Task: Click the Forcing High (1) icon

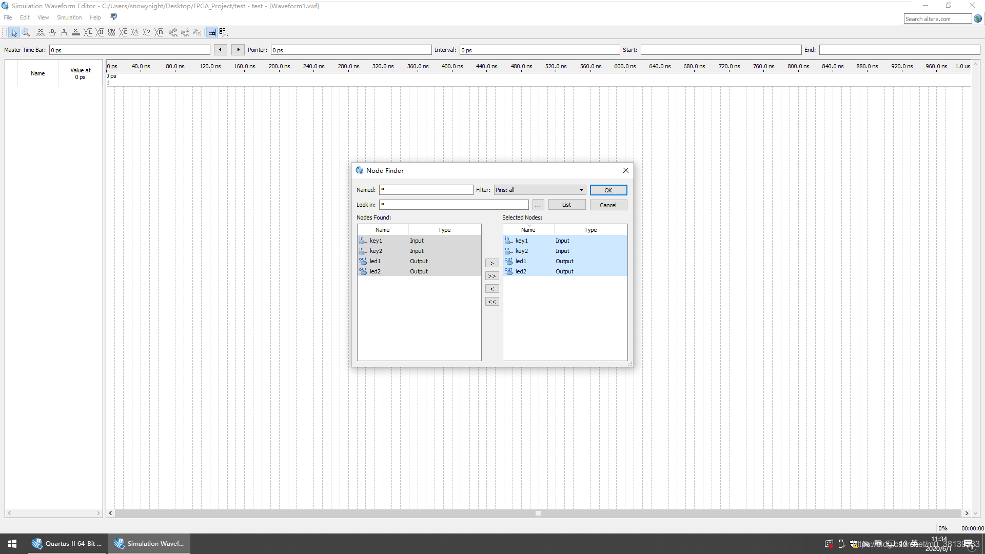Action: (64, 32)
